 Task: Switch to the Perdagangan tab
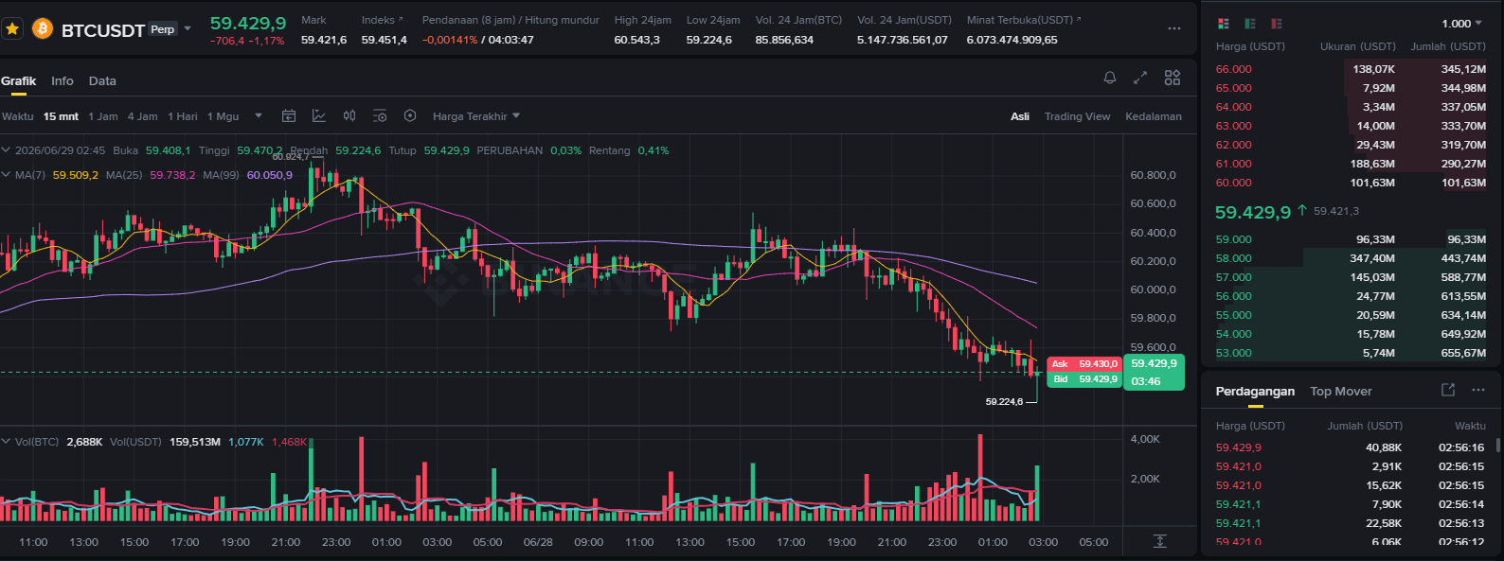click(x=1255, y=392)
